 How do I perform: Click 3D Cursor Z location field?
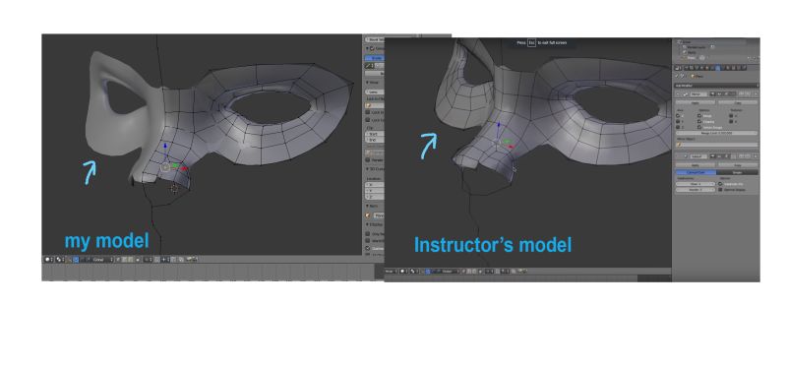coord(375,197)
